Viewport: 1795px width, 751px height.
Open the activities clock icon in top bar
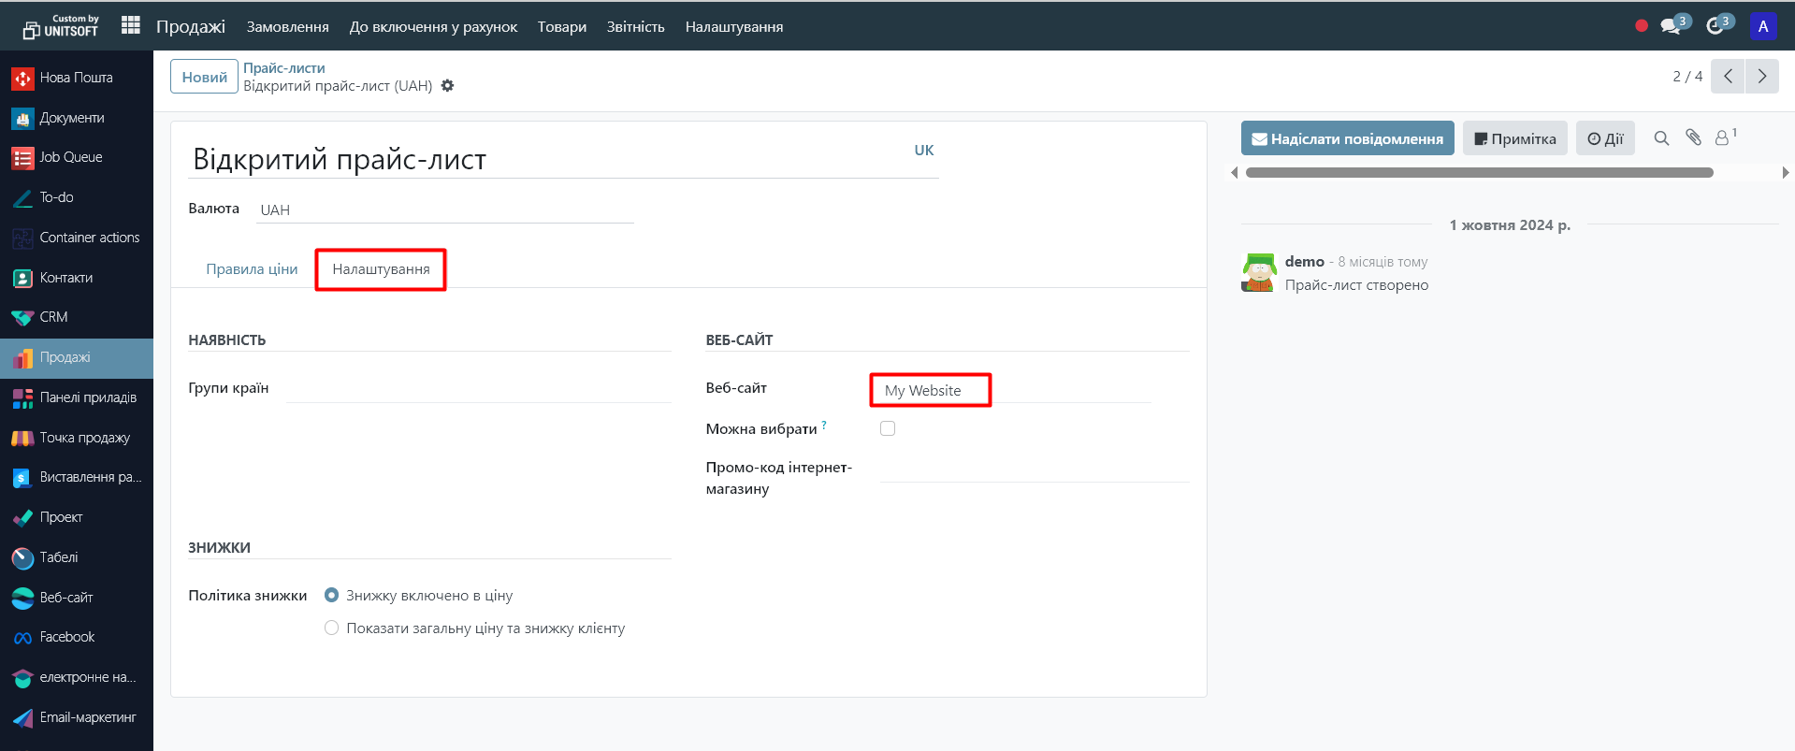tap(1715, 26)
